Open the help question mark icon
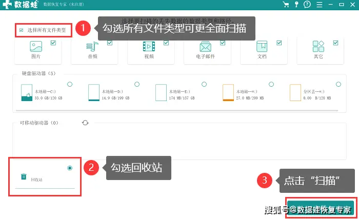 pyautogui.click(x=307, y=4)
